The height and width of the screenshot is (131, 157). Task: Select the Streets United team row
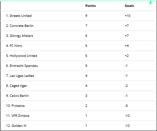click(79, 16)
